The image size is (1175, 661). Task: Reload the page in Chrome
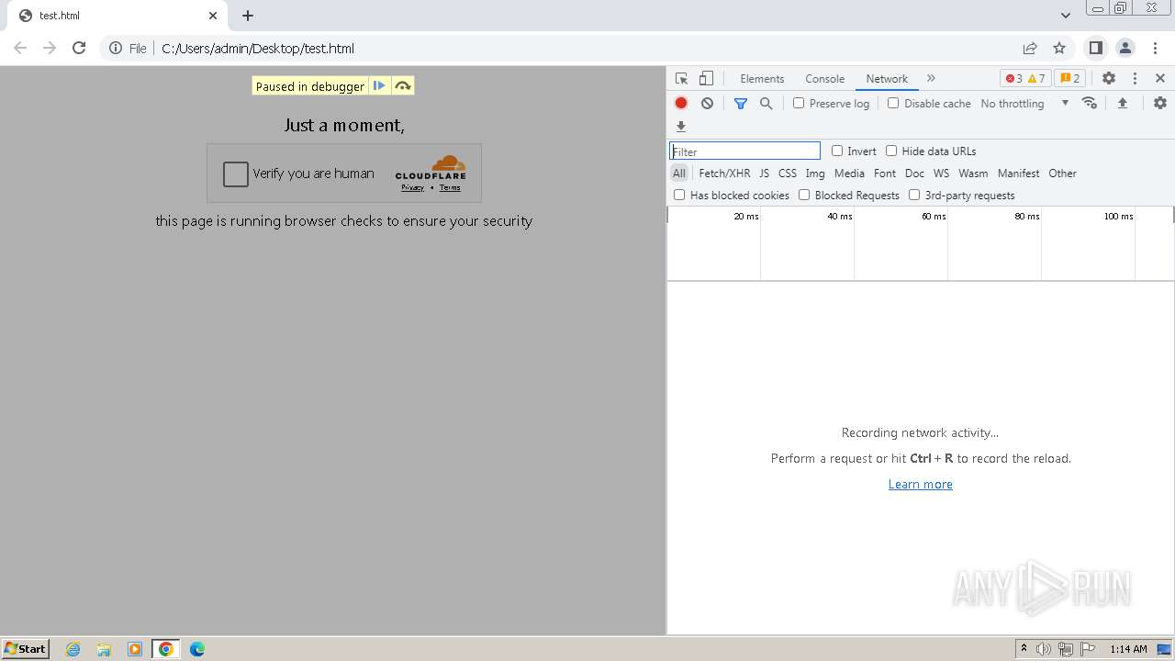(79, 48)
